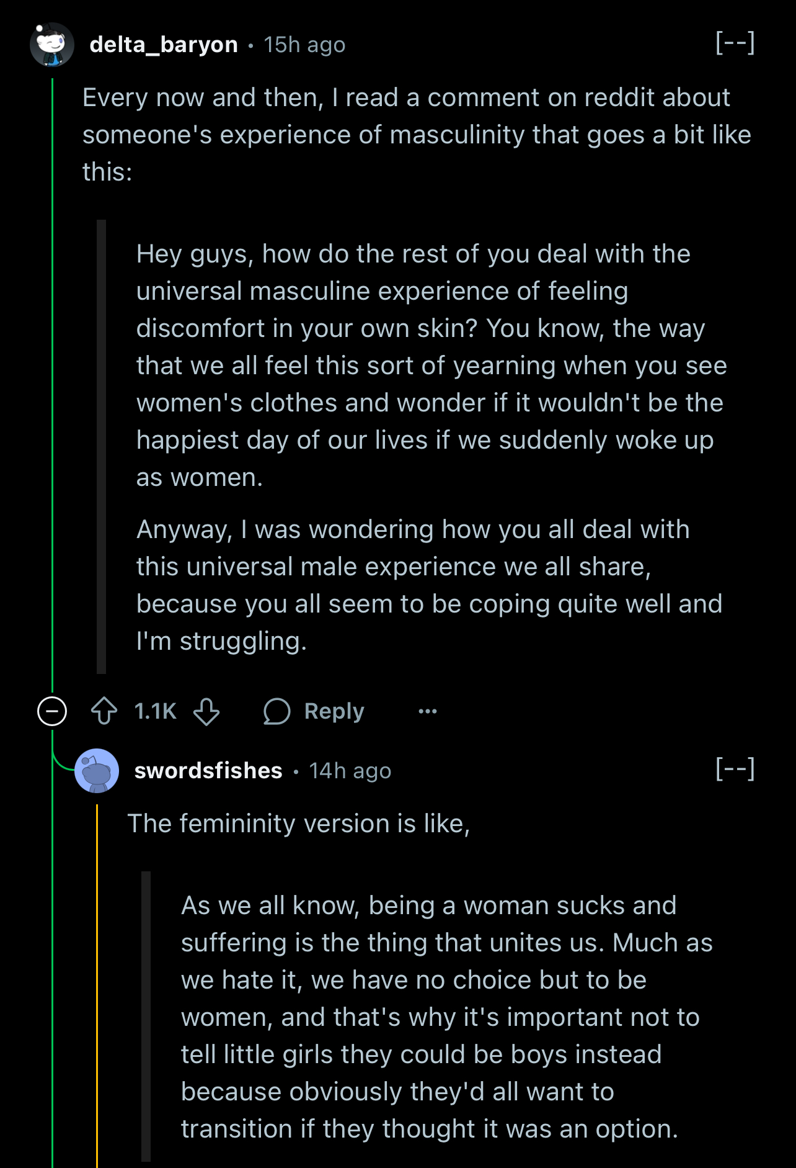This screenshot has width=796, height=1168.
Task: Collapse delta_baryon's comment with [--] toggle
Action: [x=735, y=43]
